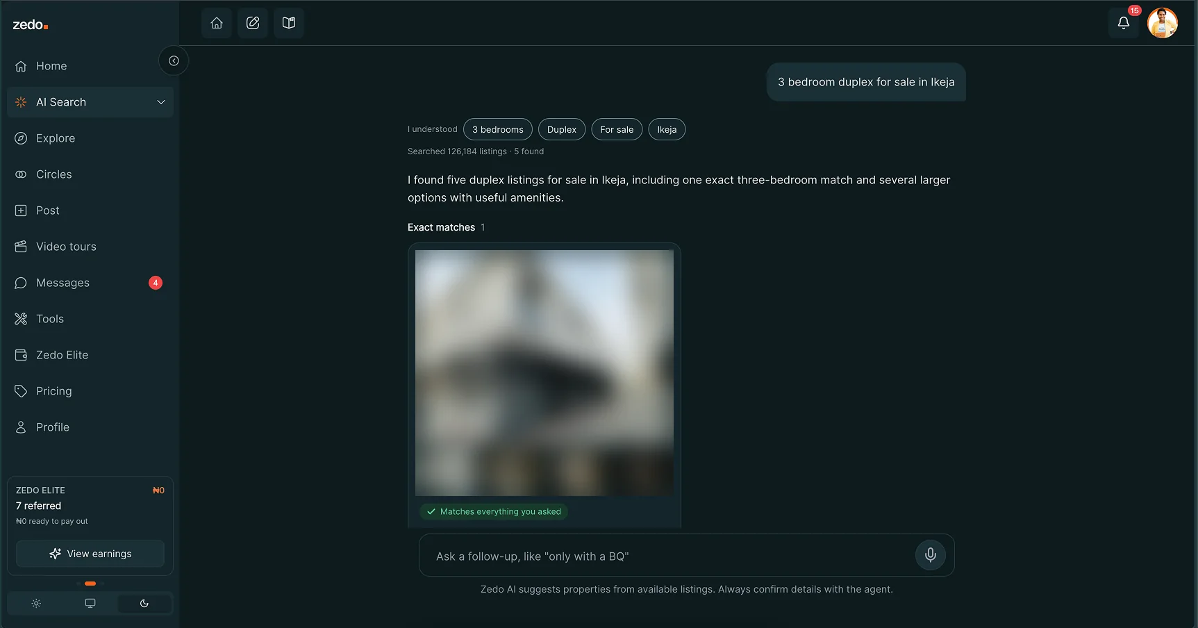Open the blurred duplex listing thumbnail
1198x628 pixels.
click(544, 373)
